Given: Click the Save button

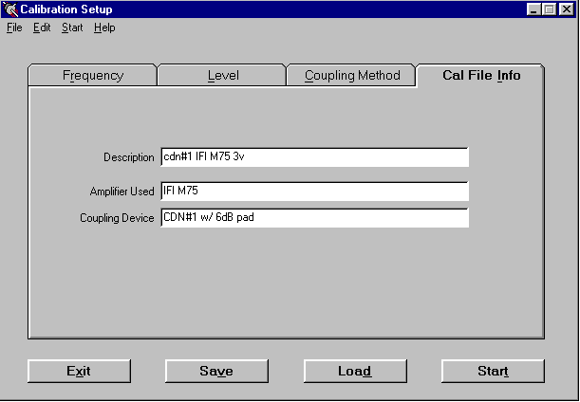Looking at the screenshot, I should pyautogui.click(x=216, y=371).
